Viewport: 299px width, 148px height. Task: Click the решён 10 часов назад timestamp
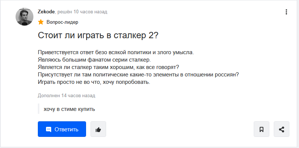[x=82, y=12]
